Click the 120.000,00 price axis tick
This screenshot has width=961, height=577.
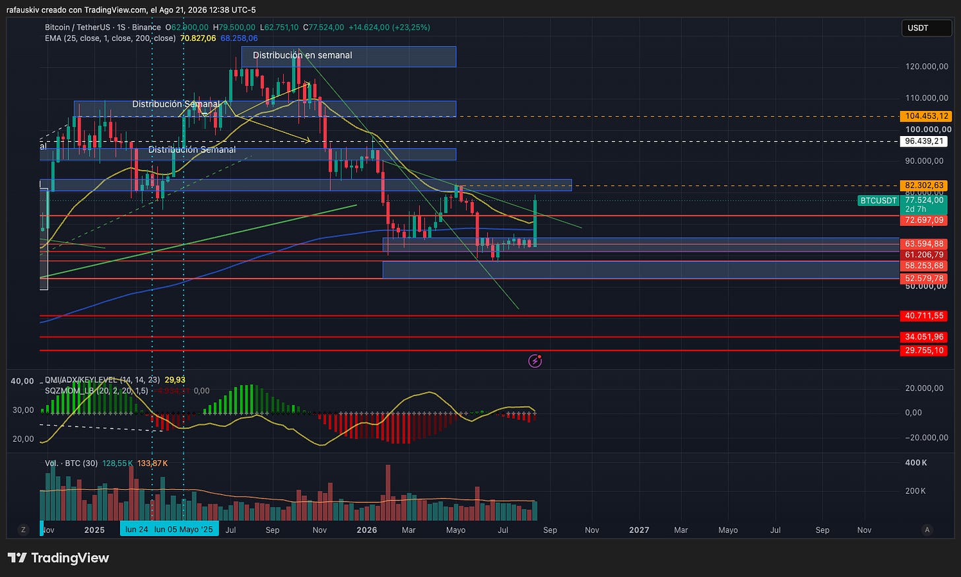click(x=928, y=67)
